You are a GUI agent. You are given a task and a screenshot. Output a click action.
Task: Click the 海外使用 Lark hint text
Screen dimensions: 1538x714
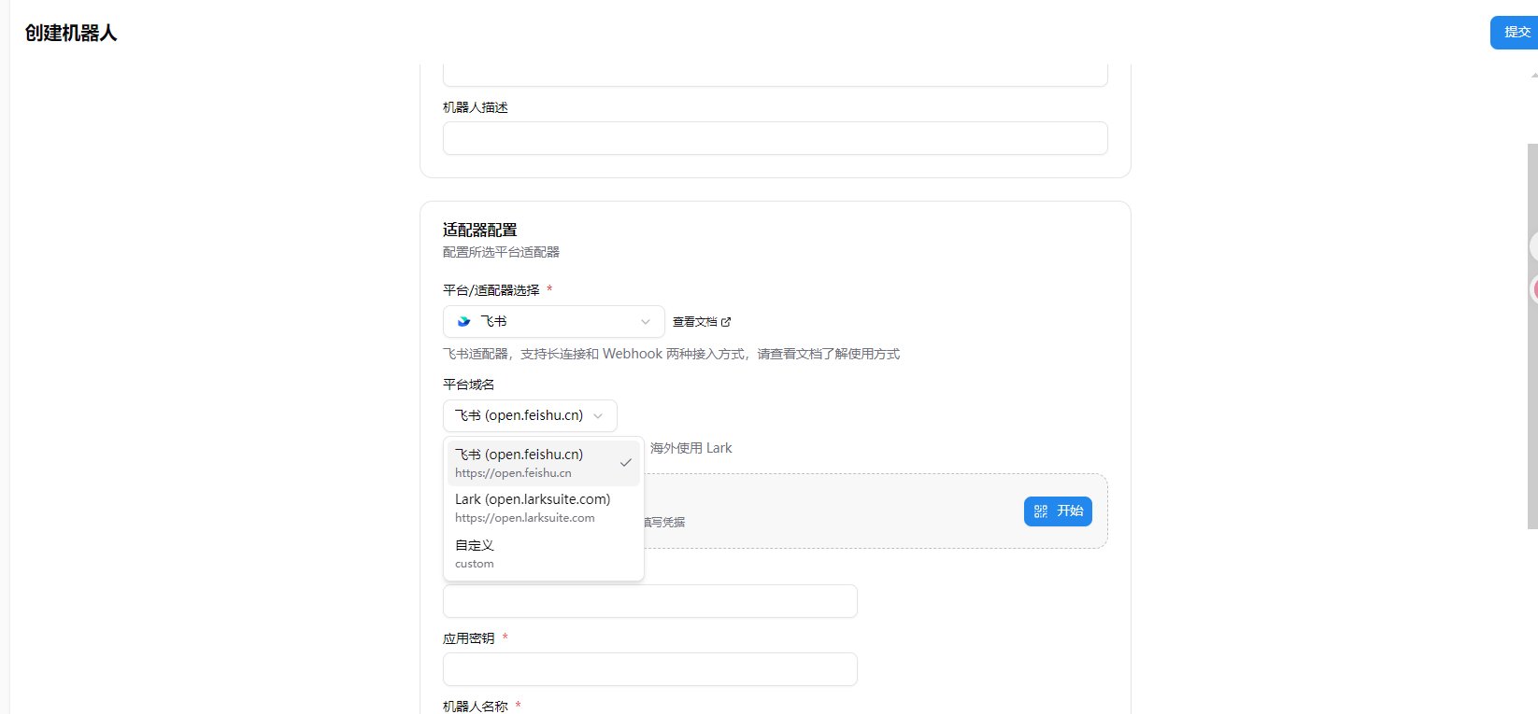pyautogui.click(x=691, y=448)
